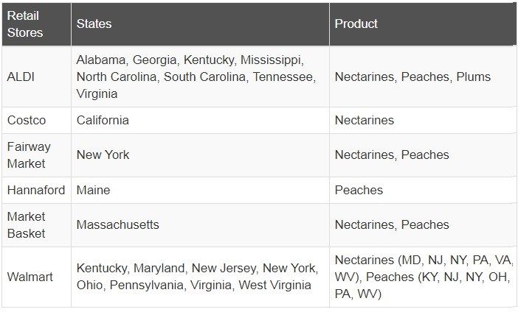
Task: Click the Hannaford Peaches product cell
Action: pos(359,190)
